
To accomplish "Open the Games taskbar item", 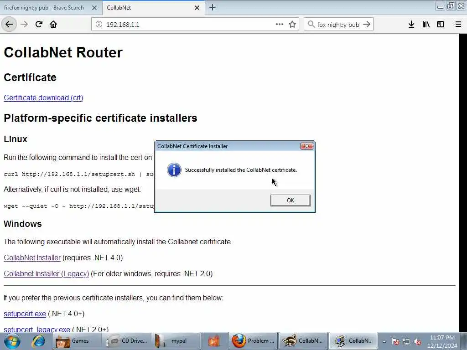I will tap(76, 341).
